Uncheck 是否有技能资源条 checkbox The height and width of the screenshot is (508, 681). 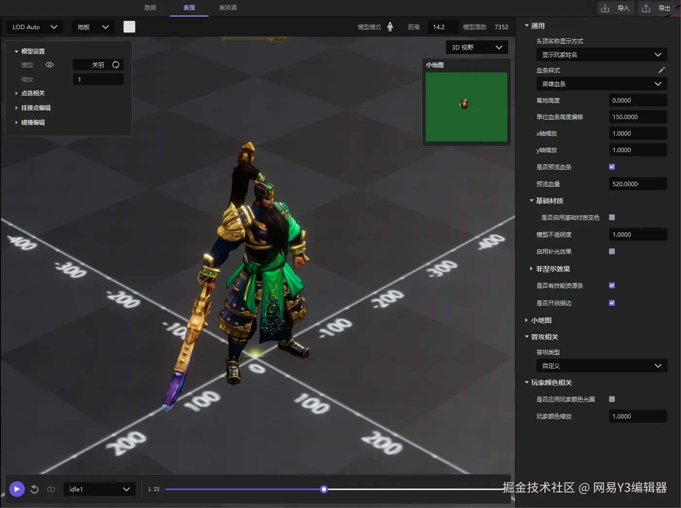pos(612,285)
